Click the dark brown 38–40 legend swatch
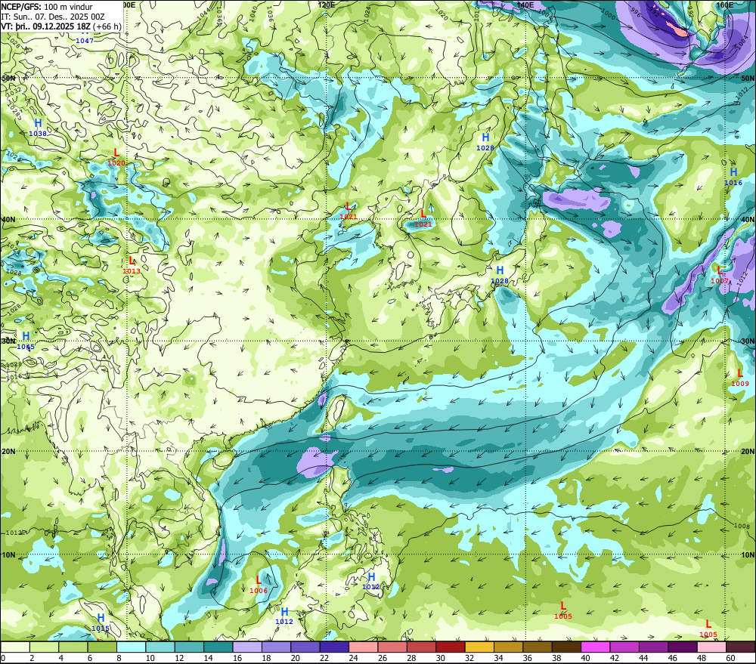756x664 pixels. pos(566,647)
